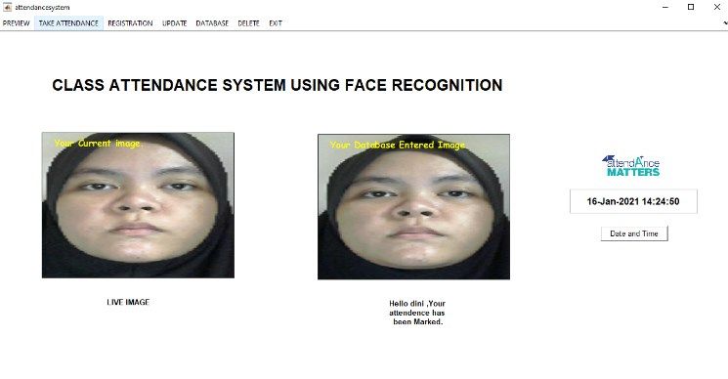Viewport: 728px width, 379px height.
Task: Click the UPDATE menu item
Action: point(175,23)
